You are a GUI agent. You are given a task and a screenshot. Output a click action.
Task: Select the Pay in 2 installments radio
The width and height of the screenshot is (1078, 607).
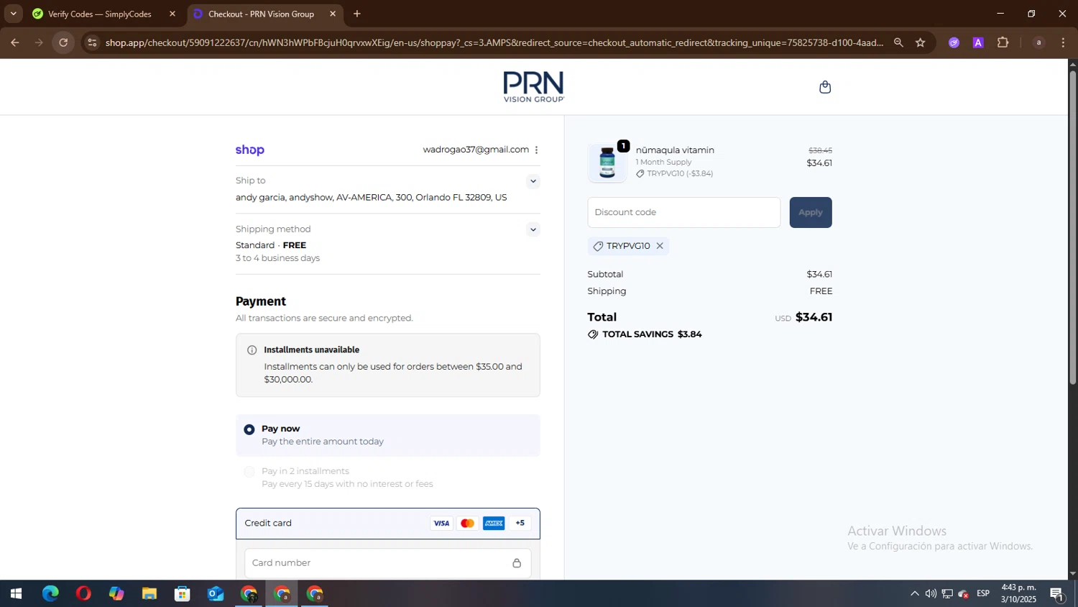click(249, 472)
